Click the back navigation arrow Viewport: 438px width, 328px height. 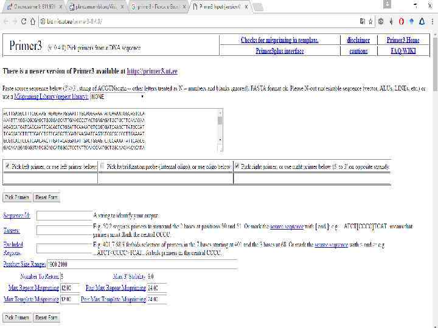6,21
